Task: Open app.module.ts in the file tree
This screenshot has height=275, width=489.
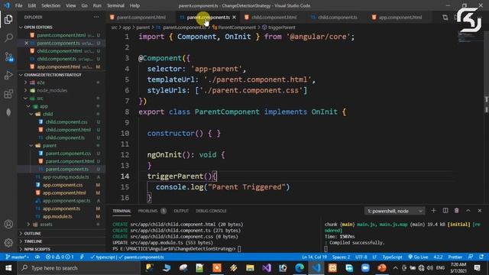Action: [x=58, y=216]
